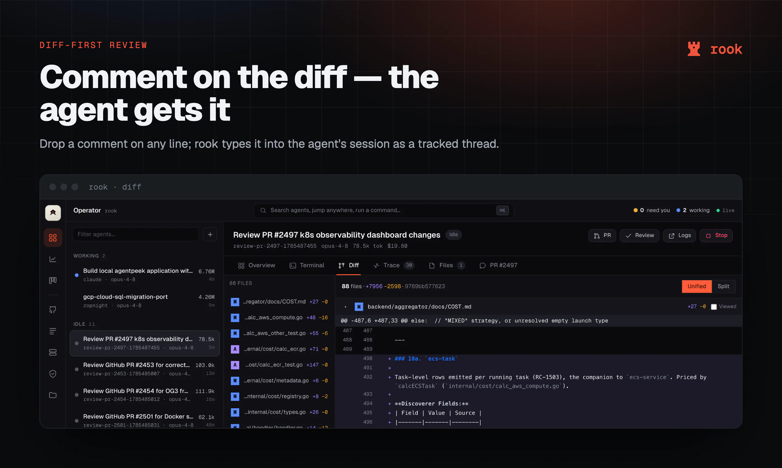Open the server stack sidebar icon

pyautogui.click(x=53, y=352)
